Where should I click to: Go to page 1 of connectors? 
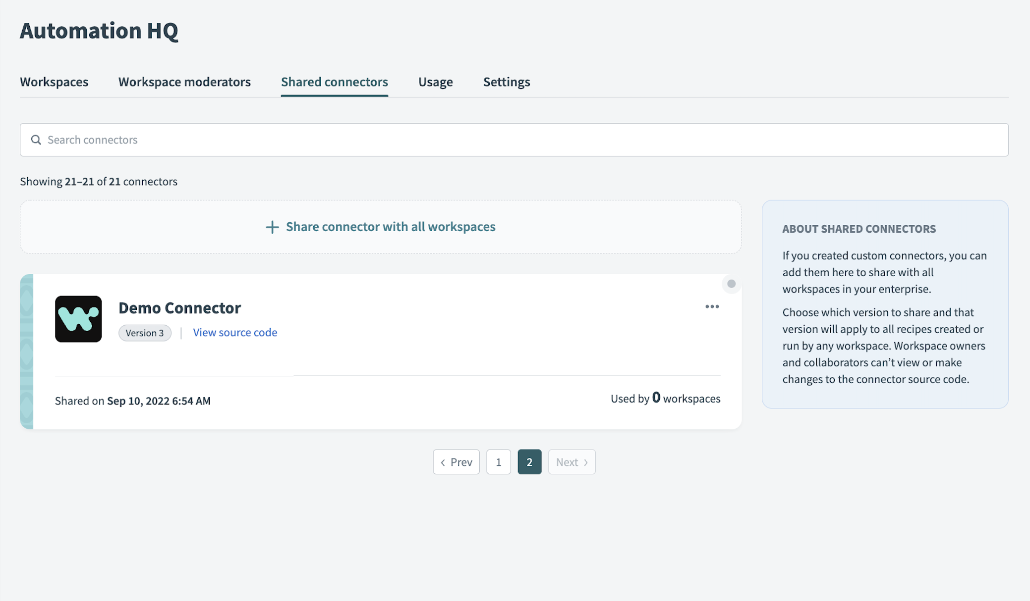click(499, 462)
